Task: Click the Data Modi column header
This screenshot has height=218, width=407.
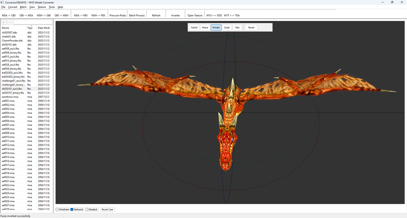Action: point(44,28)
